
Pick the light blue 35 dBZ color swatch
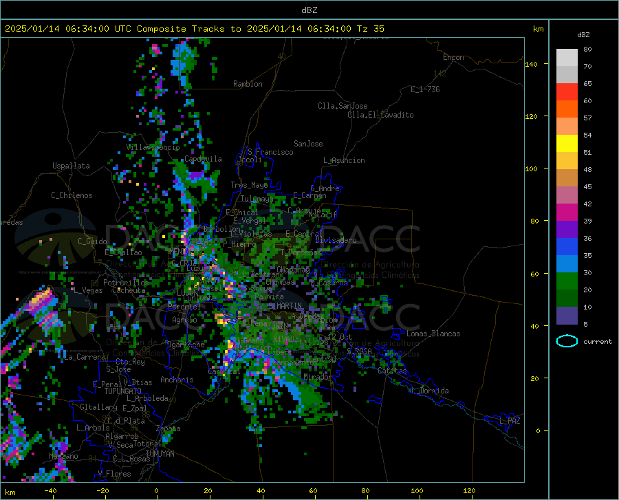(x=567, y=263)
